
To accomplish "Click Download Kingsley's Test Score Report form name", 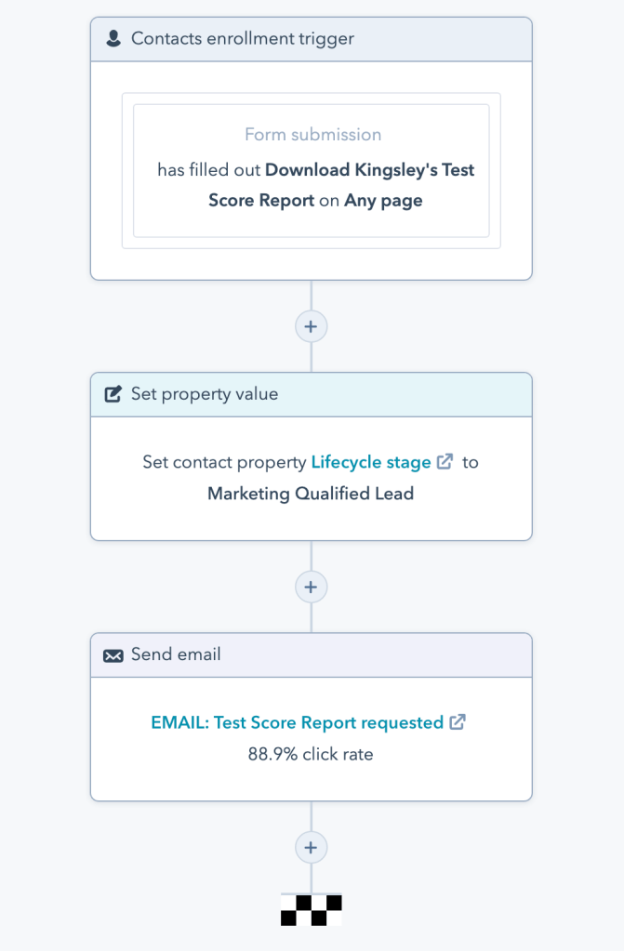I will click(369, 170).
